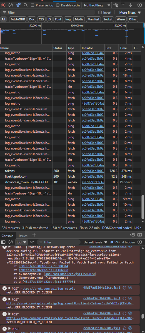The image size is (145, 333).
Task: Open the tokens row initiator link
Action: tap(93, 171)
